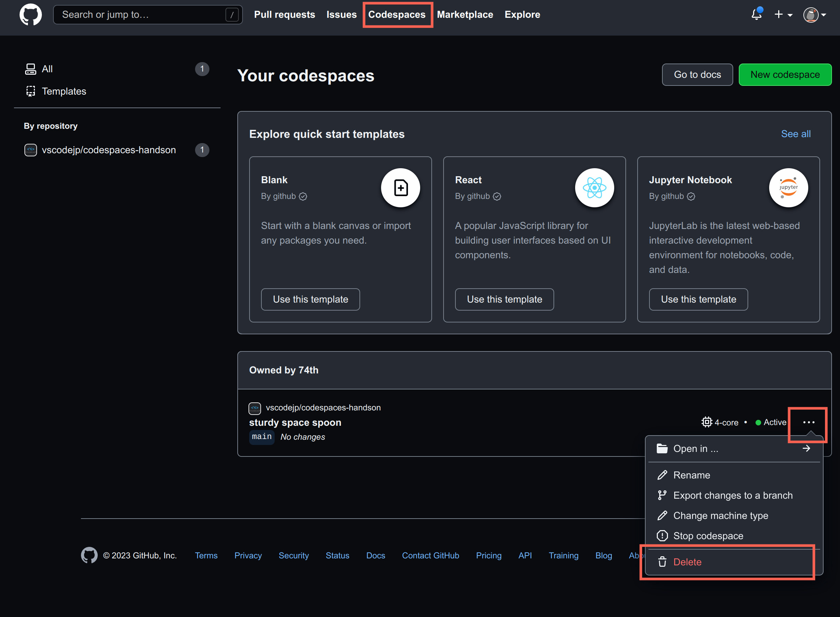Focus the 'Search or jump to' field
The height and width of the screenshot is (617, 840).
point(142,15)
